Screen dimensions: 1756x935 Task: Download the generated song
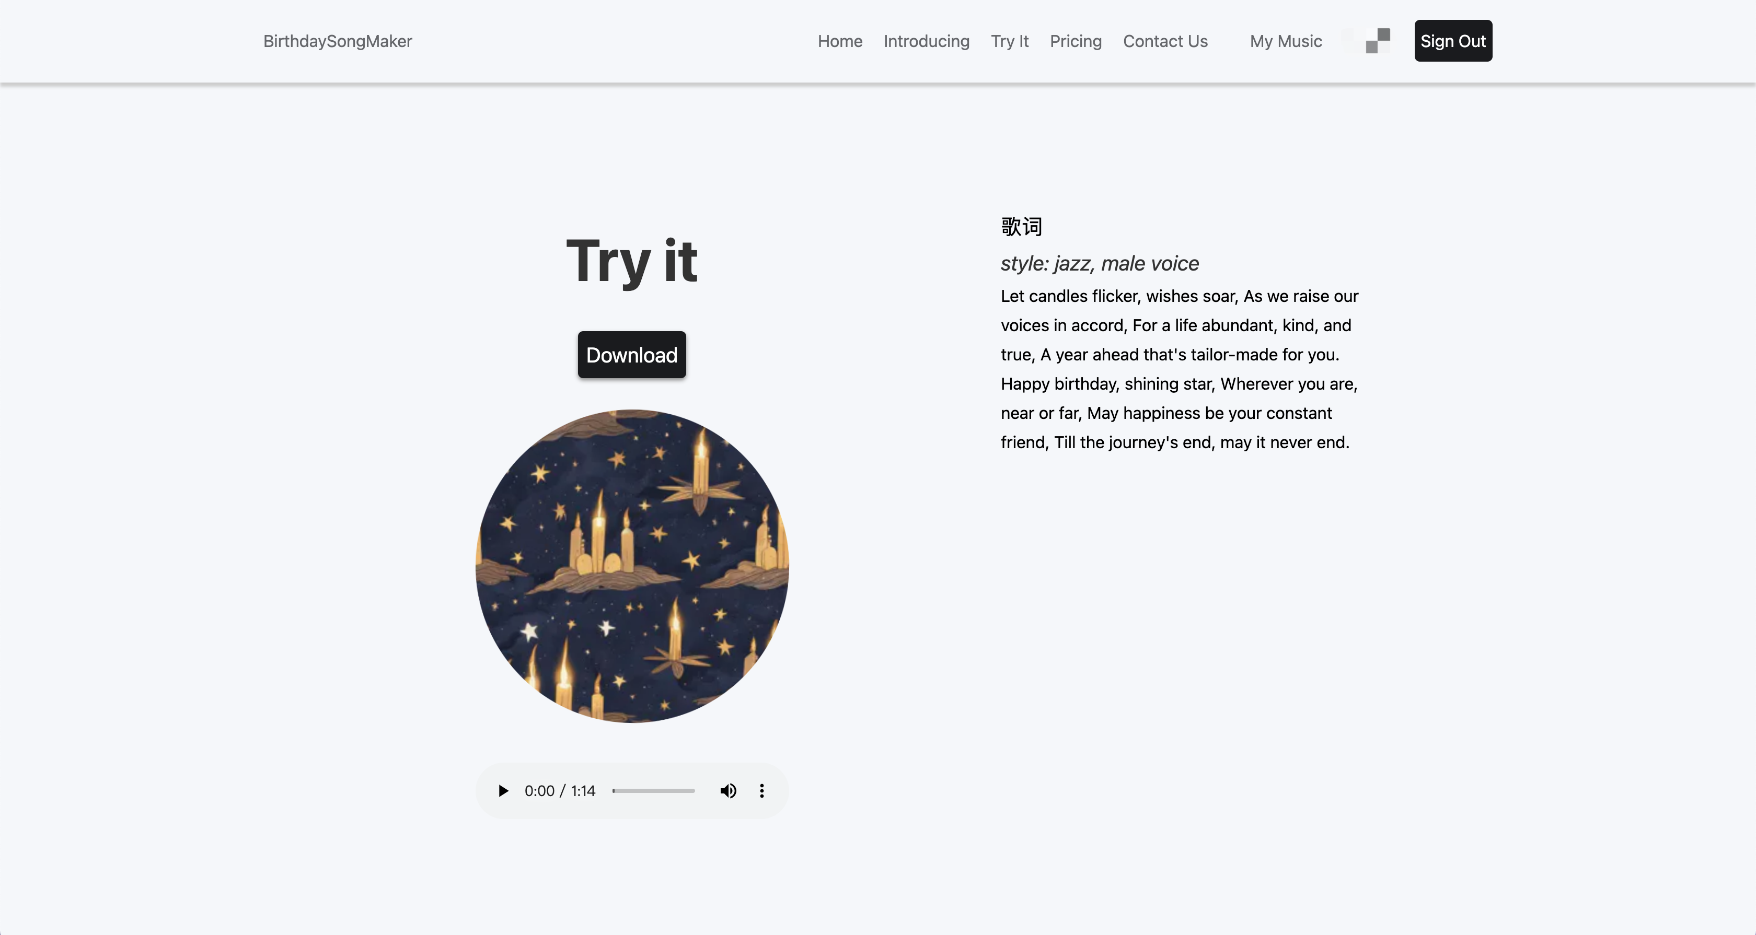pyautogui.click(x=632, y=354)
